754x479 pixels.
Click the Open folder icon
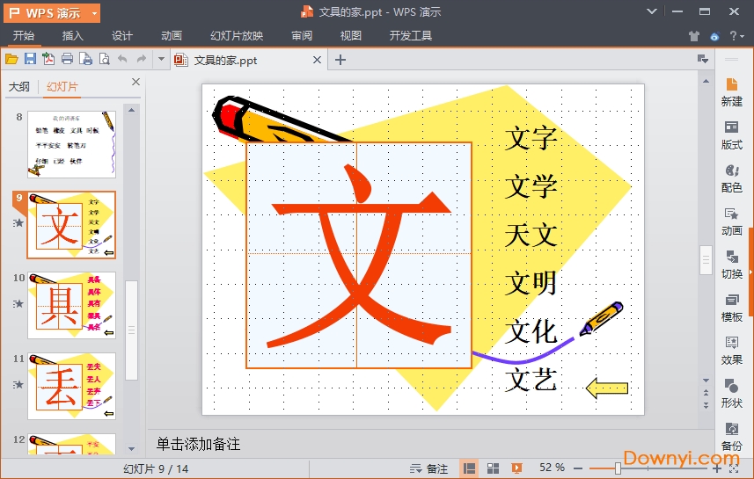click(x=11, y=59)
